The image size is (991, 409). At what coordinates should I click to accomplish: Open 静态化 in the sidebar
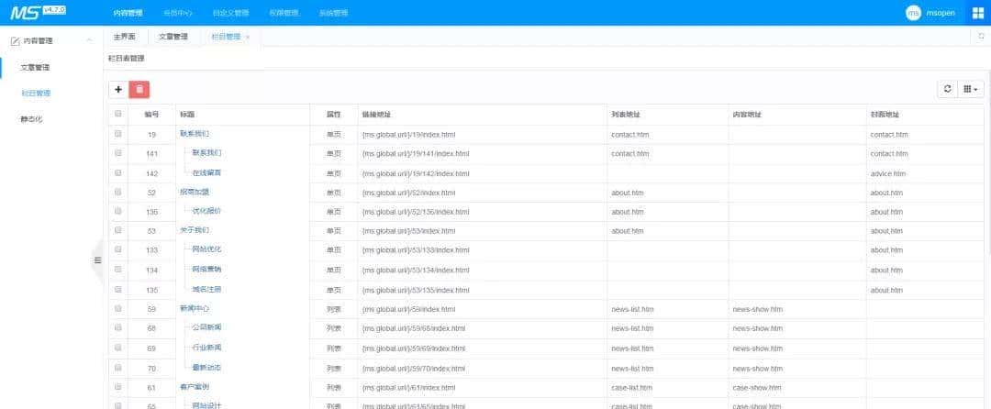click(31, 118)
